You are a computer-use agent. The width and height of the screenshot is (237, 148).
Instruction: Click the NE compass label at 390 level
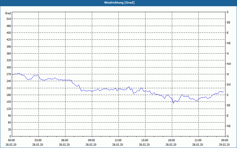pyautogui.click(x=228, y=43)
